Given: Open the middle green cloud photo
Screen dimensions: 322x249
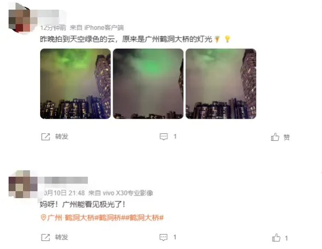Looking at the screenshot, I should point(148,84).
